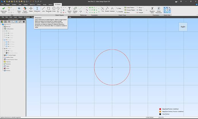Screen dimensions: 198x119
Task: Pick the Line sketch tool
Action: [43, 9]
